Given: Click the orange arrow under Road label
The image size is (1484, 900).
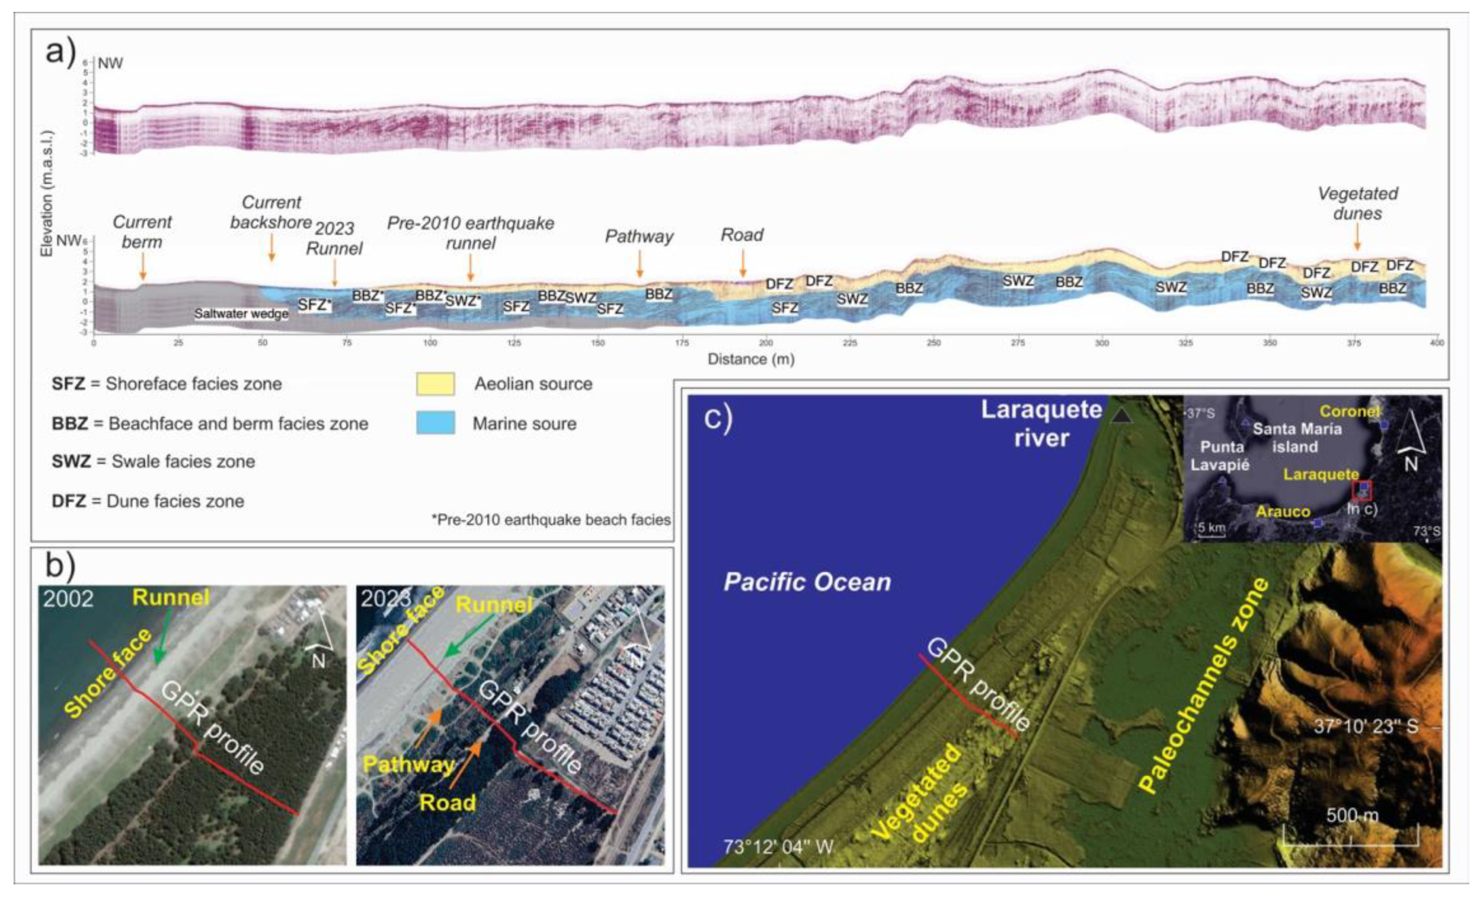Looking at the screenshot, I should pyautogui.click(x=743, y=263).
